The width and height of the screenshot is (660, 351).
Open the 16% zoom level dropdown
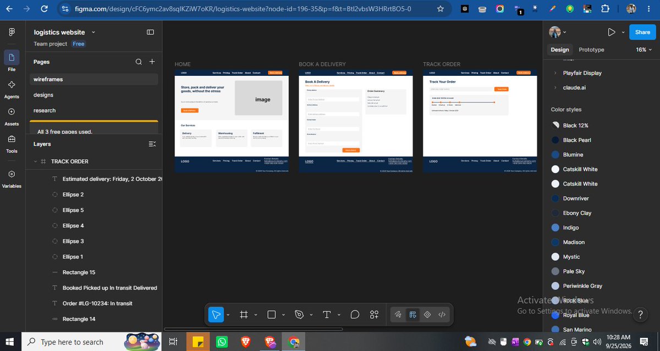(x=645, y=49)
